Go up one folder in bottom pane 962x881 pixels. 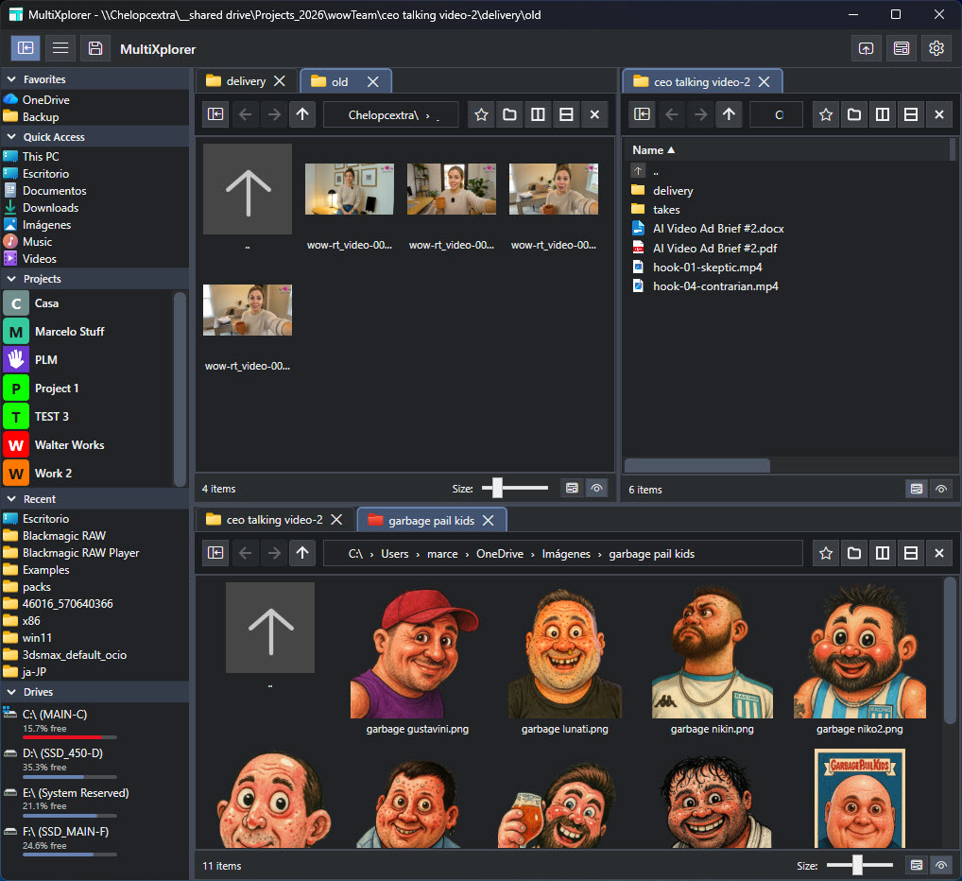tap(302, 553)
